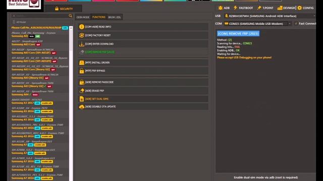
Task: Open the CONFIG gear settings
Action: pos(305,8)
